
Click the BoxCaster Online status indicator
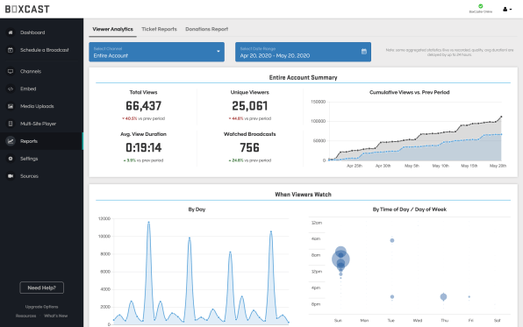[x=480, y=9]
